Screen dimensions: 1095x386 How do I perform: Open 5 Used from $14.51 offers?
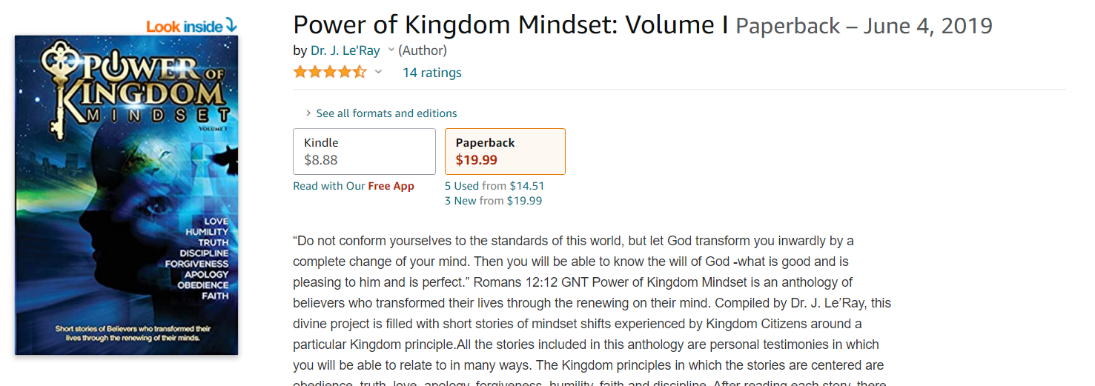point(494,186)
